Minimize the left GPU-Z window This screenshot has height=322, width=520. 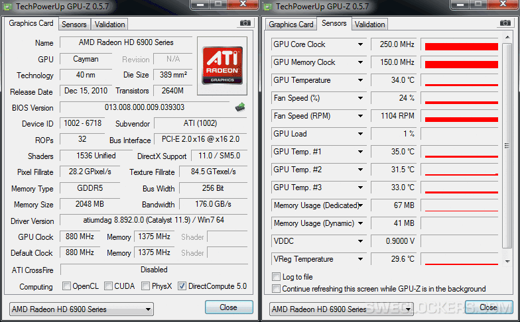[x=200, y=4]
